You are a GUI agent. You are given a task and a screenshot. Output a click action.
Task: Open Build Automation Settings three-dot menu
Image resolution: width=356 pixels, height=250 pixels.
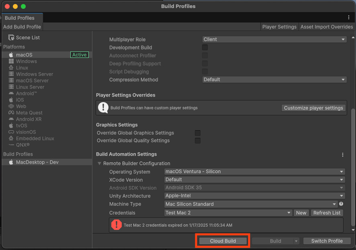tap(343, 155)
